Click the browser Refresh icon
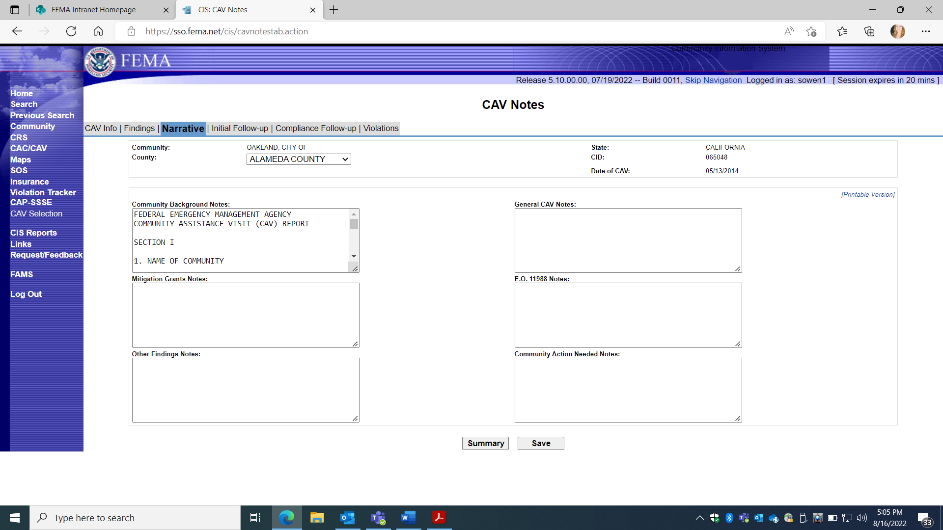This screenshot has height=530, width=943. (71, 31)
